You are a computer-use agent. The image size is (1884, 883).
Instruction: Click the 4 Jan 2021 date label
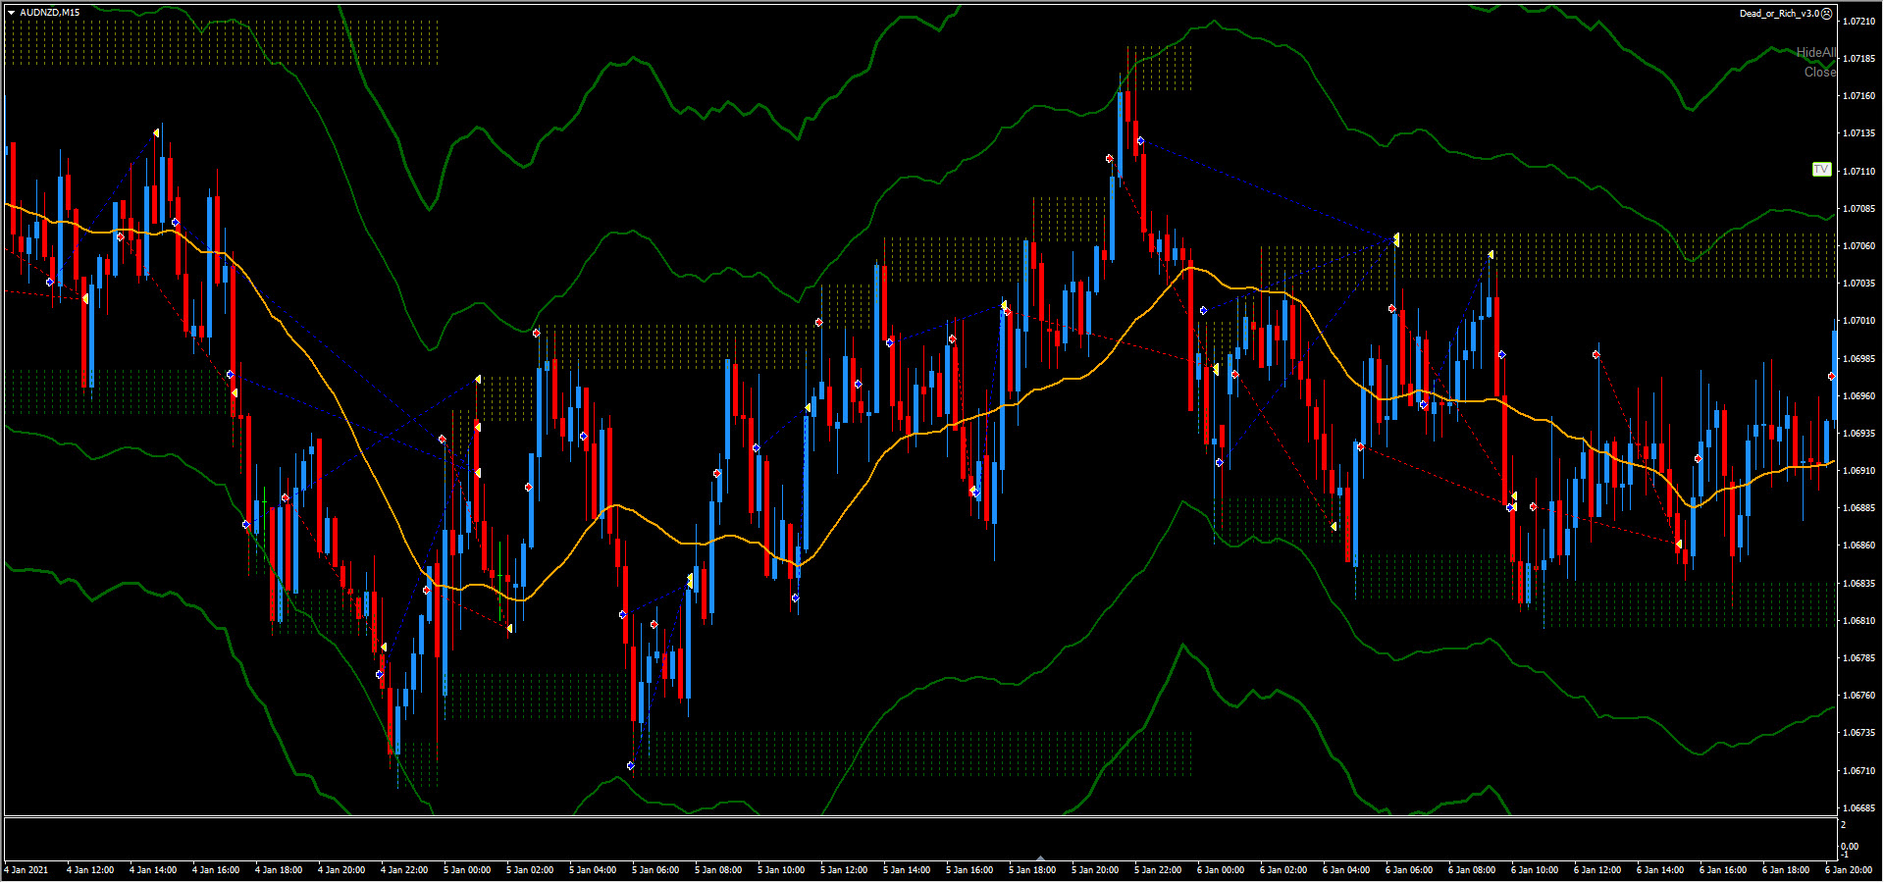click(x=26, y=870)
